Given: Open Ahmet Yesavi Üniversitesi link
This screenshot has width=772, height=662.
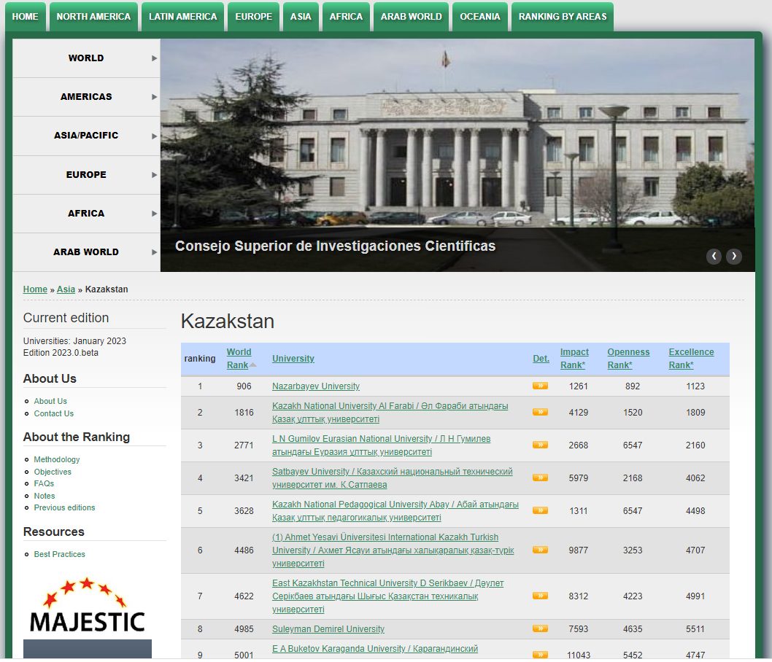Looking at the screenshot, I should [393, 550].
